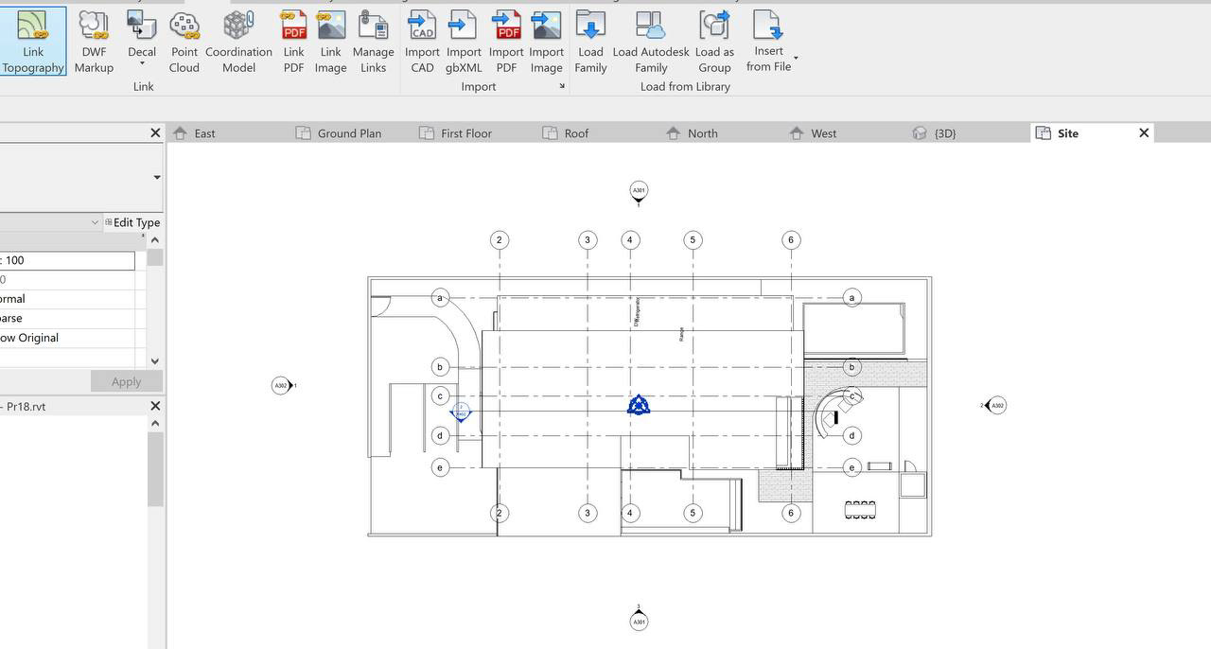
Task: Click grid bubble 3 at top
Action: pyautogui.click(x=588, y=239)
